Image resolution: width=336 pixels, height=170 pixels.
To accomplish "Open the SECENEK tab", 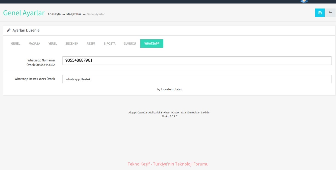I will 72,44.
